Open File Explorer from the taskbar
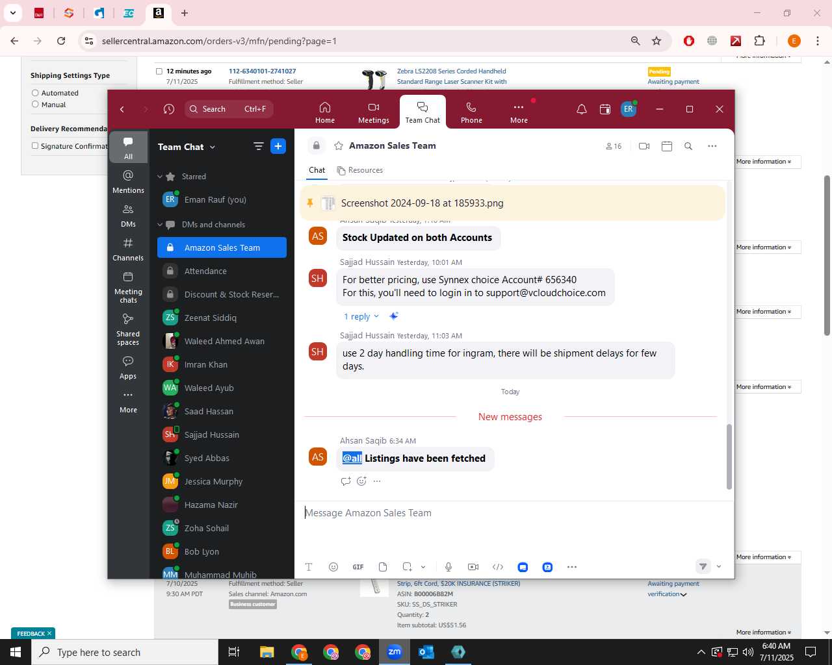Viewport: 832px width, 665px height. [266, 652]
